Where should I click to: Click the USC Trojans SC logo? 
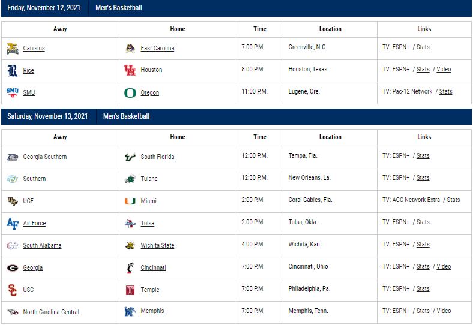tap(13, 290)
